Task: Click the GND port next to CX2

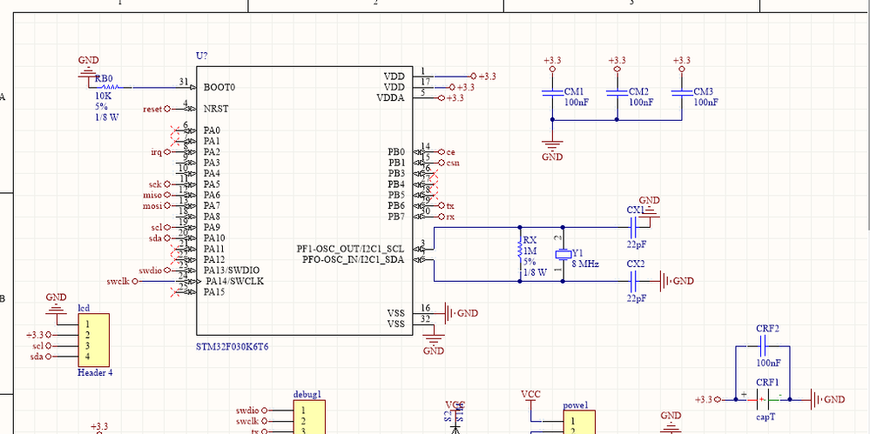Action: point(677,281)
